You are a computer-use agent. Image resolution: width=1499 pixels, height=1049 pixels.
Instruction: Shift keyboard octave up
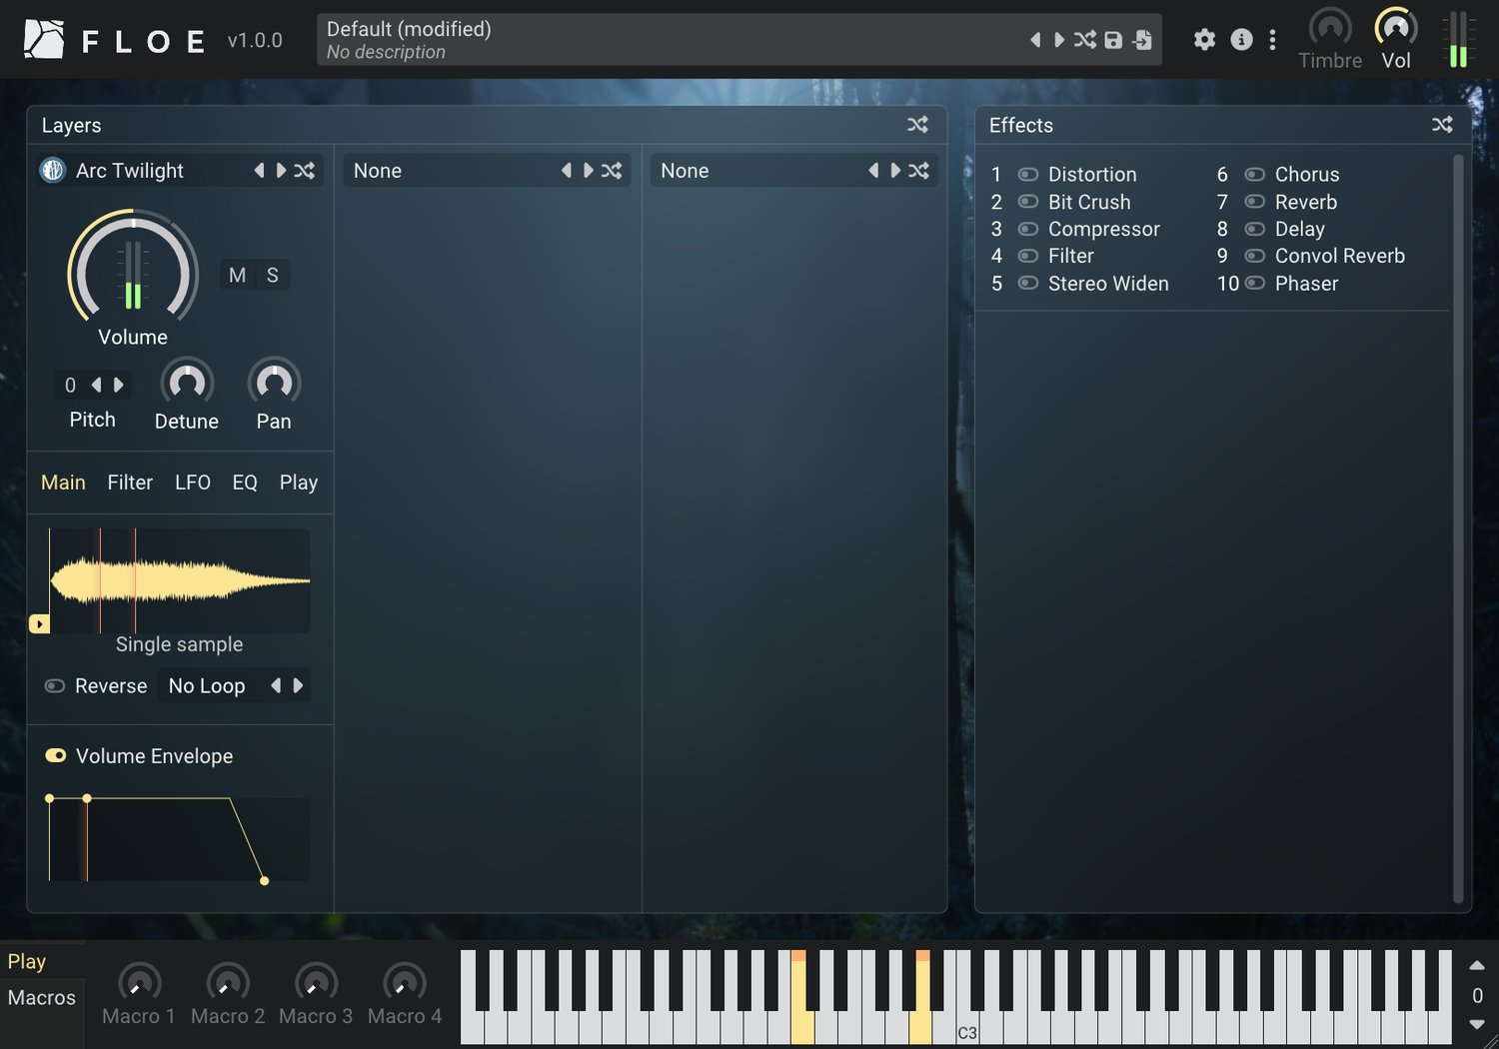(1477, 966)
